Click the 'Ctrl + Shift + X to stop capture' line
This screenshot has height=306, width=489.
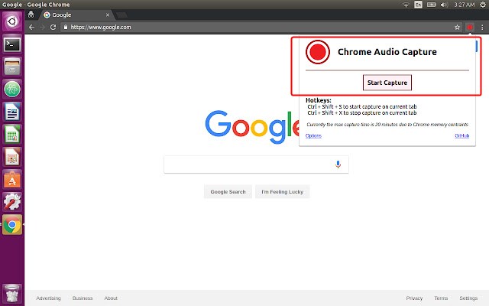(361, 113)
